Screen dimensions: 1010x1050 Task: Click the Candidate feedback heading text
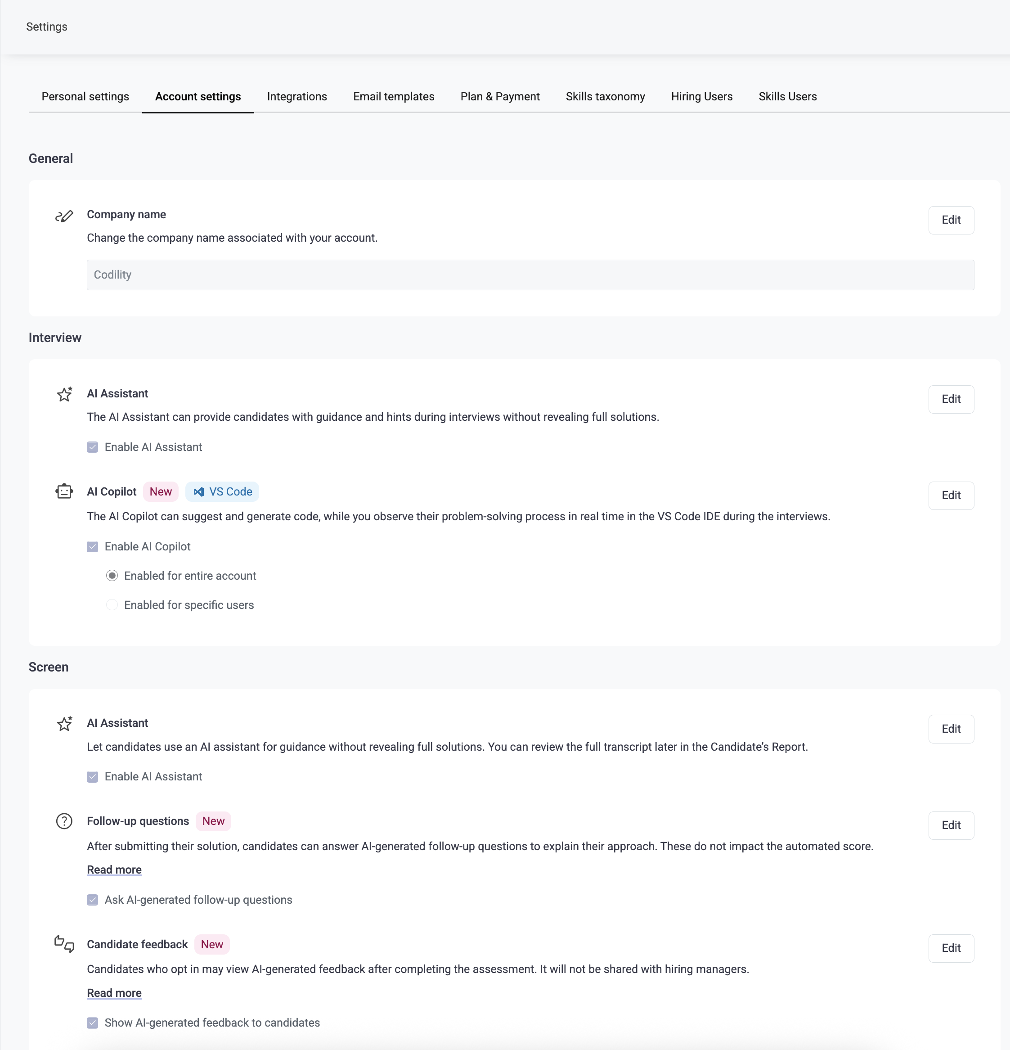[x=138, y=945]
